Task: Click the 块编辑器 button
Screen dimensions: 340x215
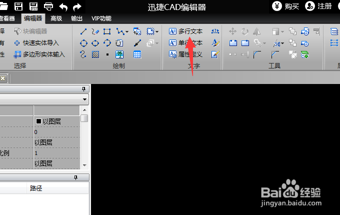Action: 30,31
